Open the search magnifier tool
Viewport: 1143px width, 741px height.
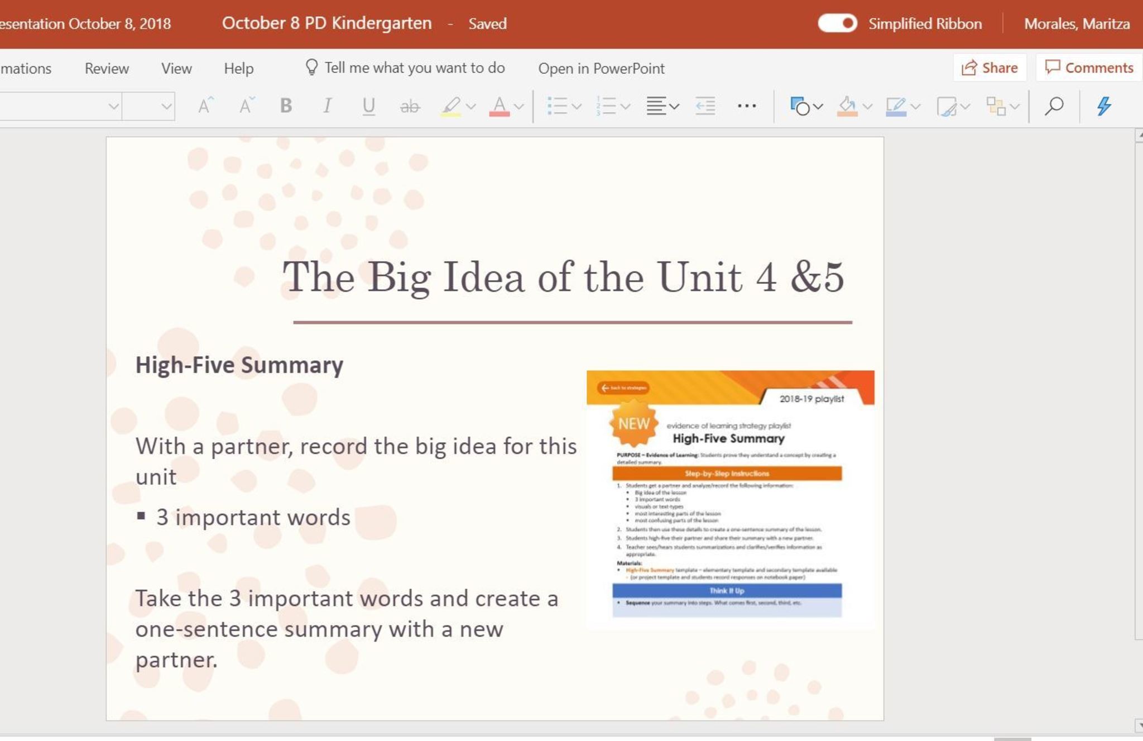1054,106
